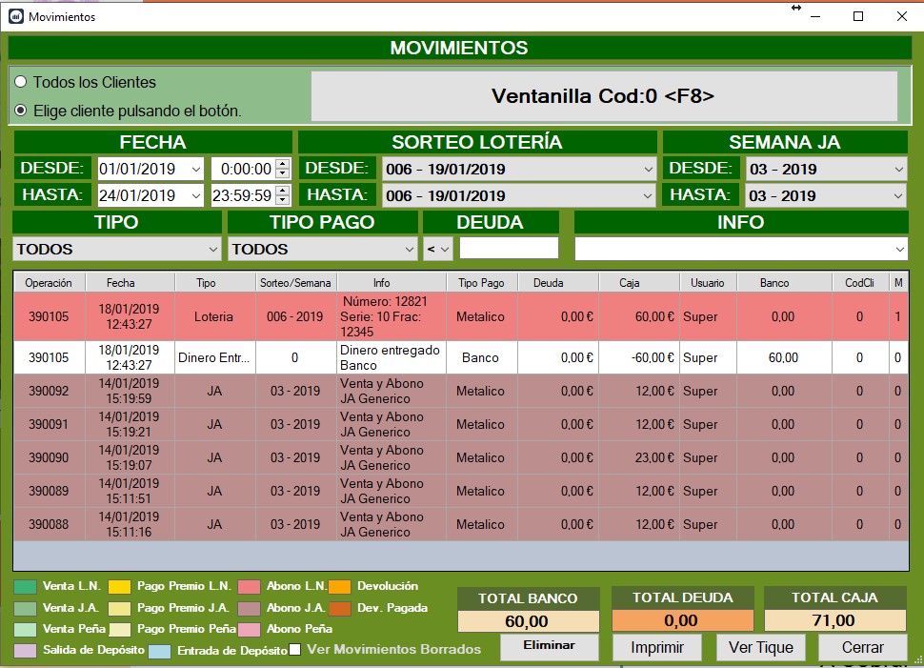Click the 23:59:59 end time field
The height and width of the screenshot is (668, 924).
tap(244, 195)
